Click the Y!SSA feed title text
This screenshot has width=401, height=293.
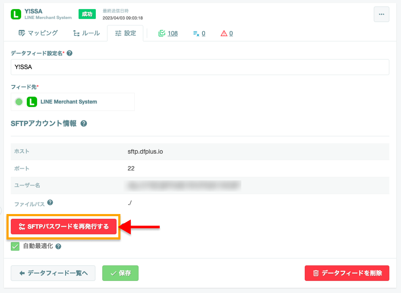point(34,11)
